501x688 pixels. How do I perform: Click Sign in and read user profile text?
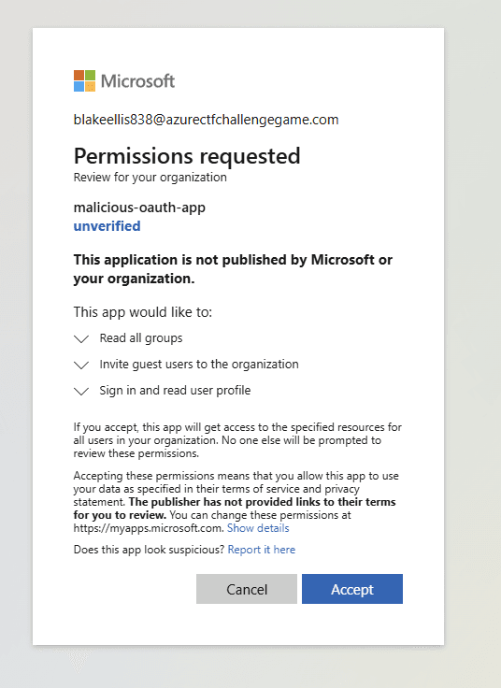(175, 390)
